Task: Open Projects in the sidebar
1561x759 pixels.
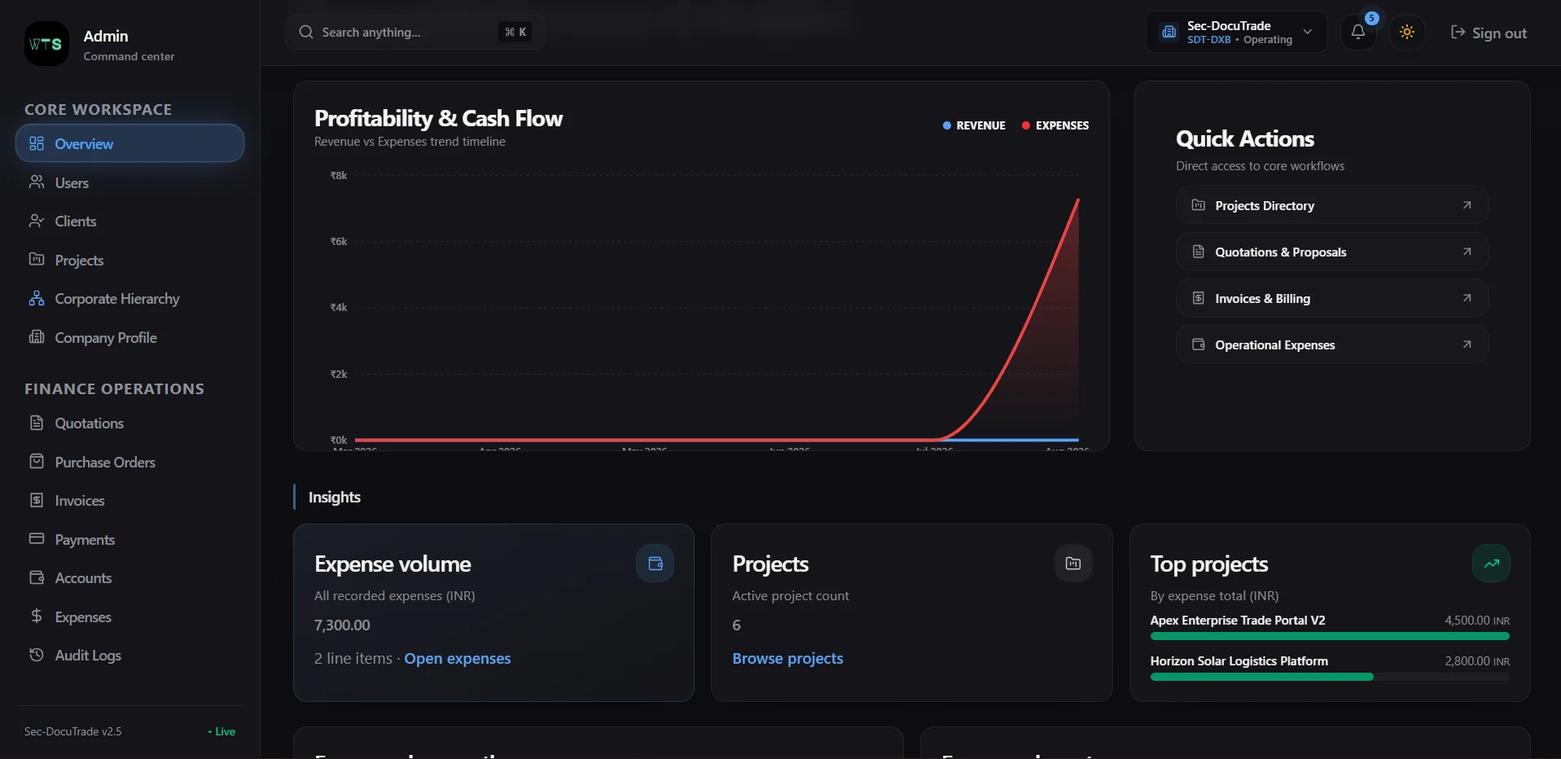Action: [x=129, y=261]
